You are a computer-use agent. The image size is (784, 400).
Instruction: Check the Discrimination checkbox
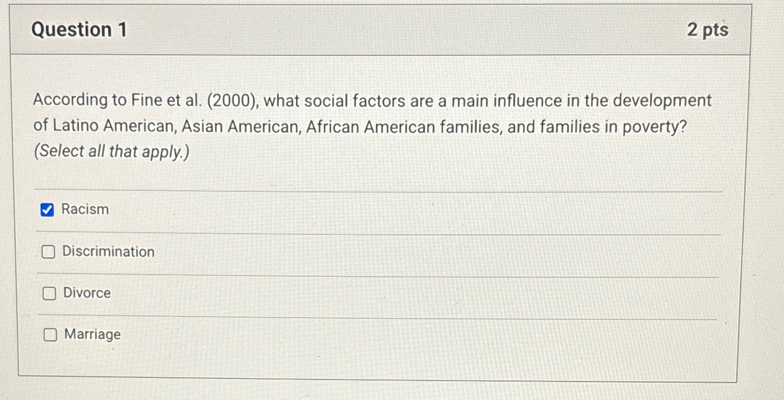(48, 252)
